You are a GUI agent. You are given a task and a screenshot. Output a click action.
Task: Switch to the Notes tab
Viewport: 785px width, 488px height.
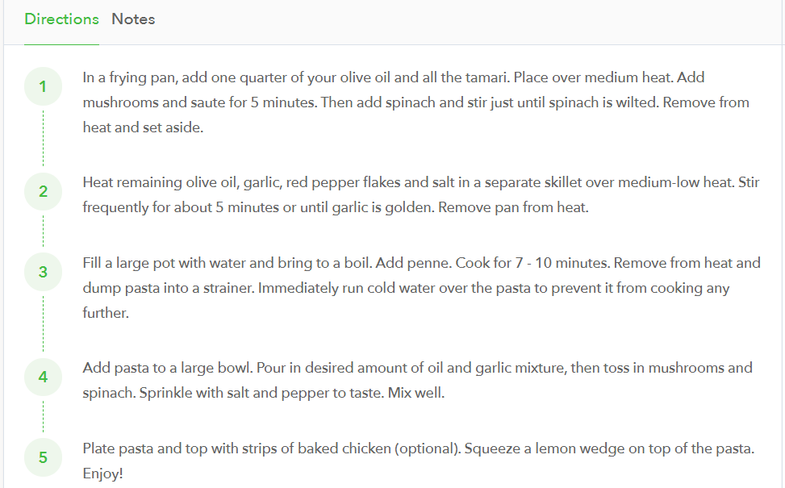coord(133,19)
